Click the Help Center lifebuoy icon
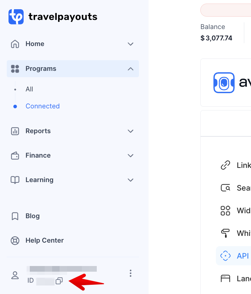The height and width of the screenshot is (294, 251). (x=15, y=241)
